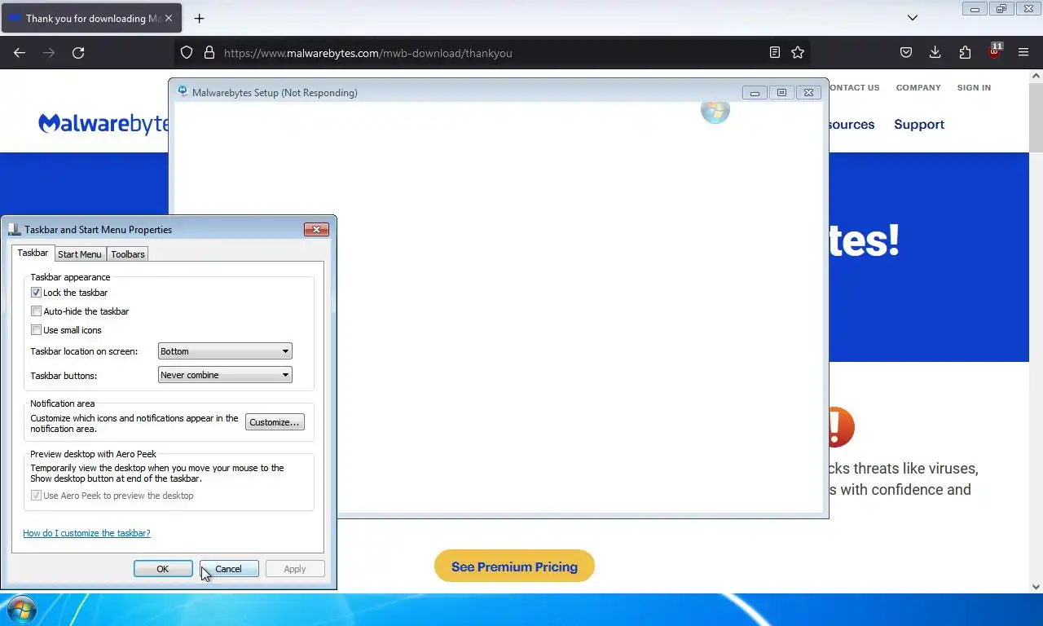
Task: Select the Taskbar tab
Action: coord(33,253)
